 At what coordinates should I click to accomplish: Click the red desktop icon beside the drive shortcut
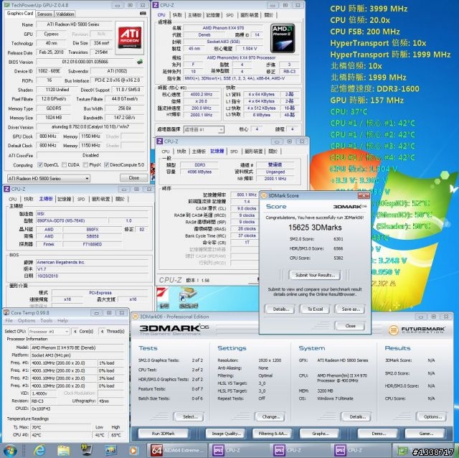click(163, 298)
